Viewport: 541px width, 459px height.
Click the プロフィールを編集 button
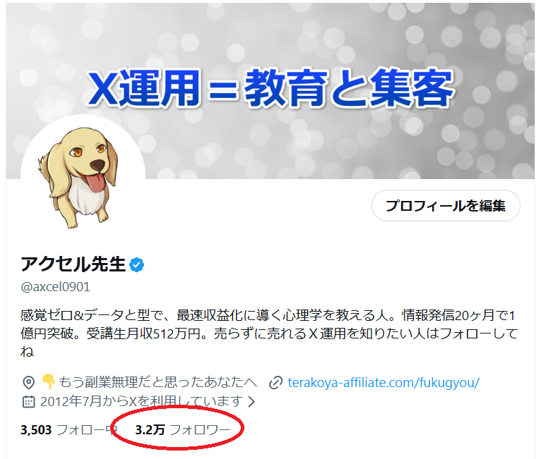click(x=446, y=206)
